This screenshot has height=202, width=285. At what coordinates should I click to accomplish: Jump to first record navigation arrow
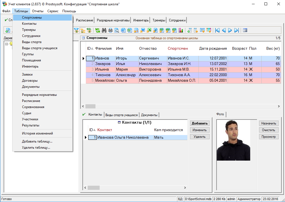217,30
